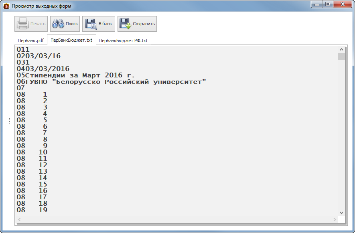Click the three-dot splitter grip on the left edge
The height and width of the screenshot is (233, 355).
(x=10, y=121)
